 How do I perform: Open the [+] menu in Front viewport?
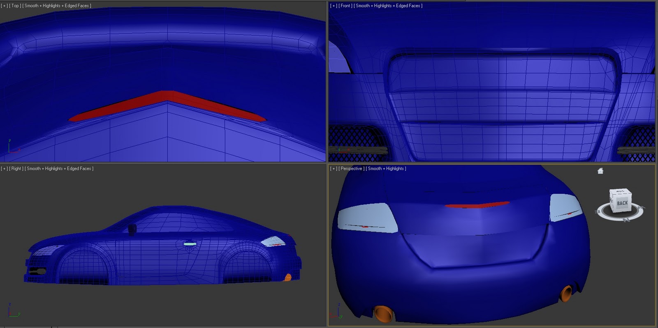[x=334, y=6]
